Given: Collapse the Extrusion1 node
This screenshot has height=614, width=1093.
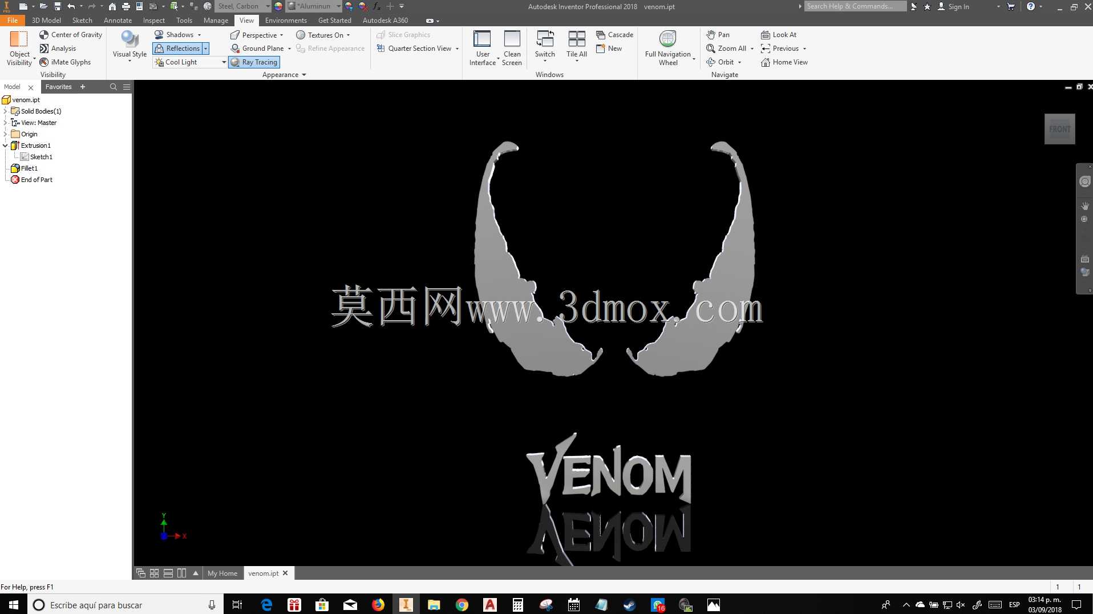Looking at the screenshot, I should point(5,146).
